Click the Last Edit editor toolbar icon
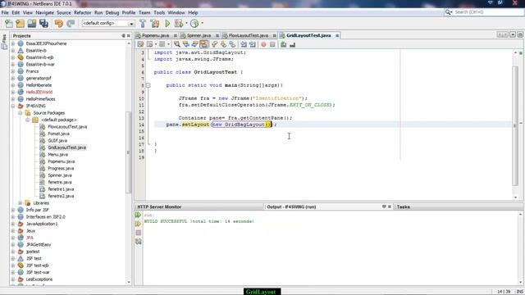525x295 pixels. [140, 44]
